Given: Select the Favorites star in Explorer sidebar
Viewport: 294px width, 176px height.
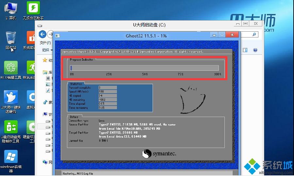Looking at the screenshot, I should coord(45,60).
